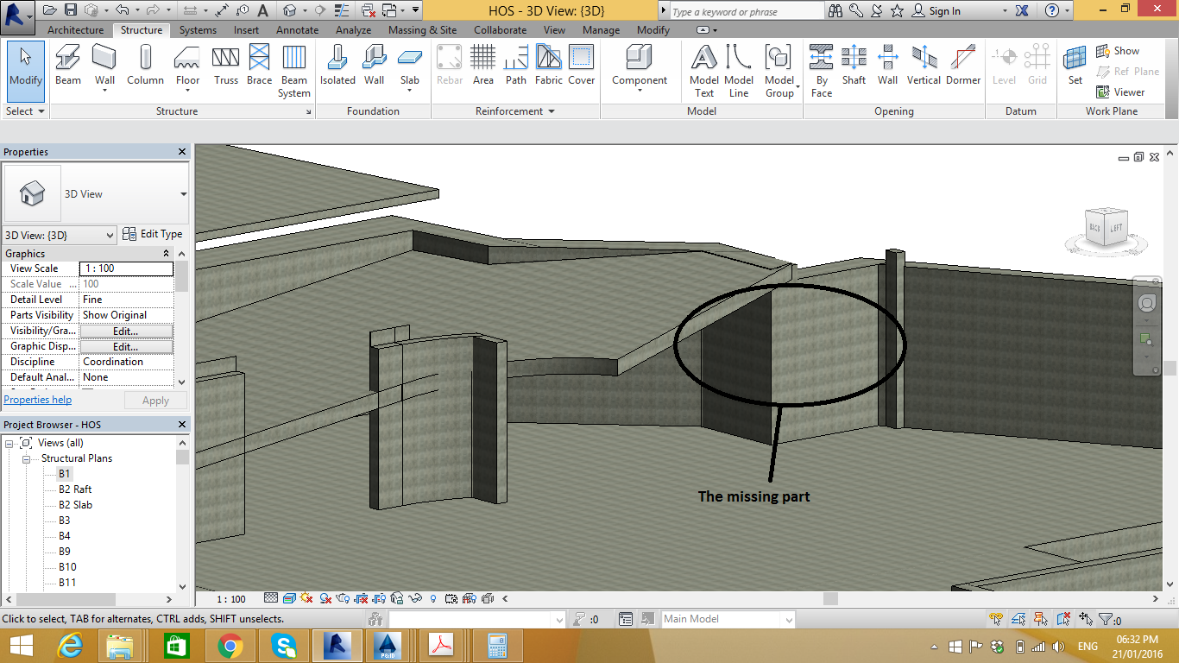Click Edit button for Visibility/Graphics
This screenshot has width=1179, height=663.
(126, 331)
